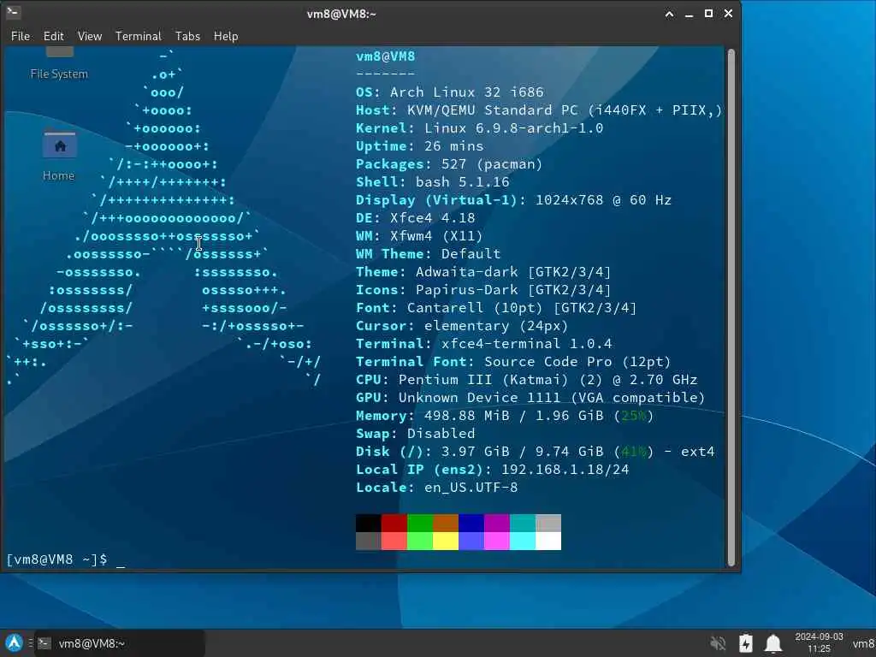Image resolution: width=876 pixels, height=657 pixels.
Task: Open the File menu
Action: [x=21, y=36]
